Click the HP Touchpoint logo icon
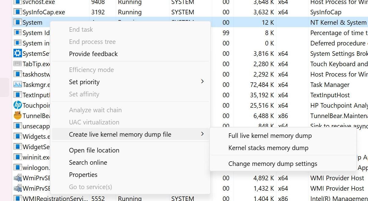368x201 pixels. pyautogui.click(x=18, y=105)
